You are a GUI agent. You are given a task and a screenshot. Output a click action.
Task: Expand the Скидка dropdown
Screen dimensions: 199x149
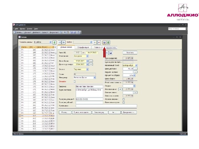coord(134,86)
